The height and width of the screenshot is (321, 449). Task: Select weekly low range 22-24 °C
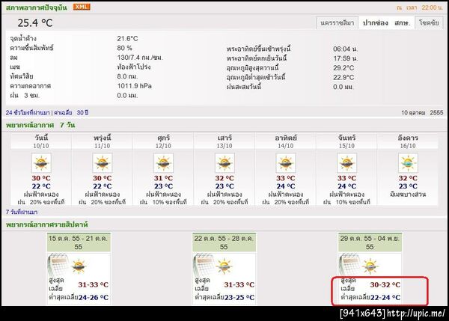[x=385, y=298]
